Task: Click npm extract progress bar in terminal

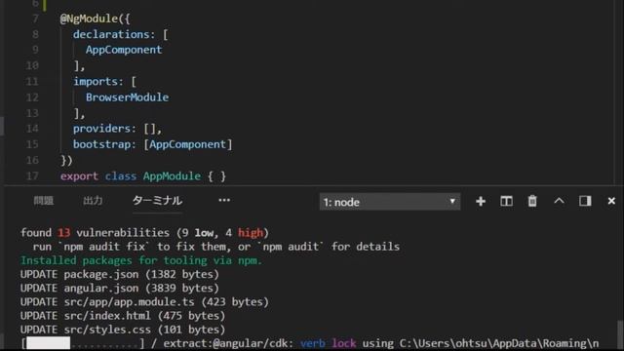Action: 83,343
